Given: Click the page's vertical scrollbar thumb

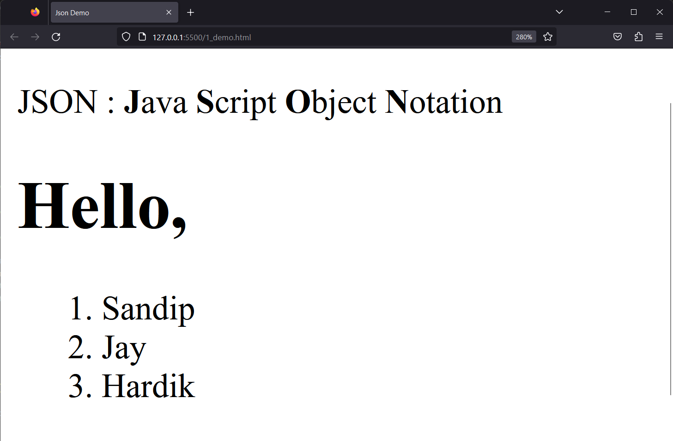Looking at the screenshot, I should pyautogui.click(x=671, y=249).
